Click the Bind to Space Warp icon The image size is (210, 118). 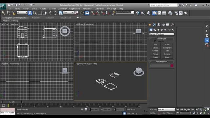tap(13, 13)
